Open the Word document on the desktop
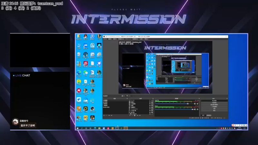 [92, 72]
